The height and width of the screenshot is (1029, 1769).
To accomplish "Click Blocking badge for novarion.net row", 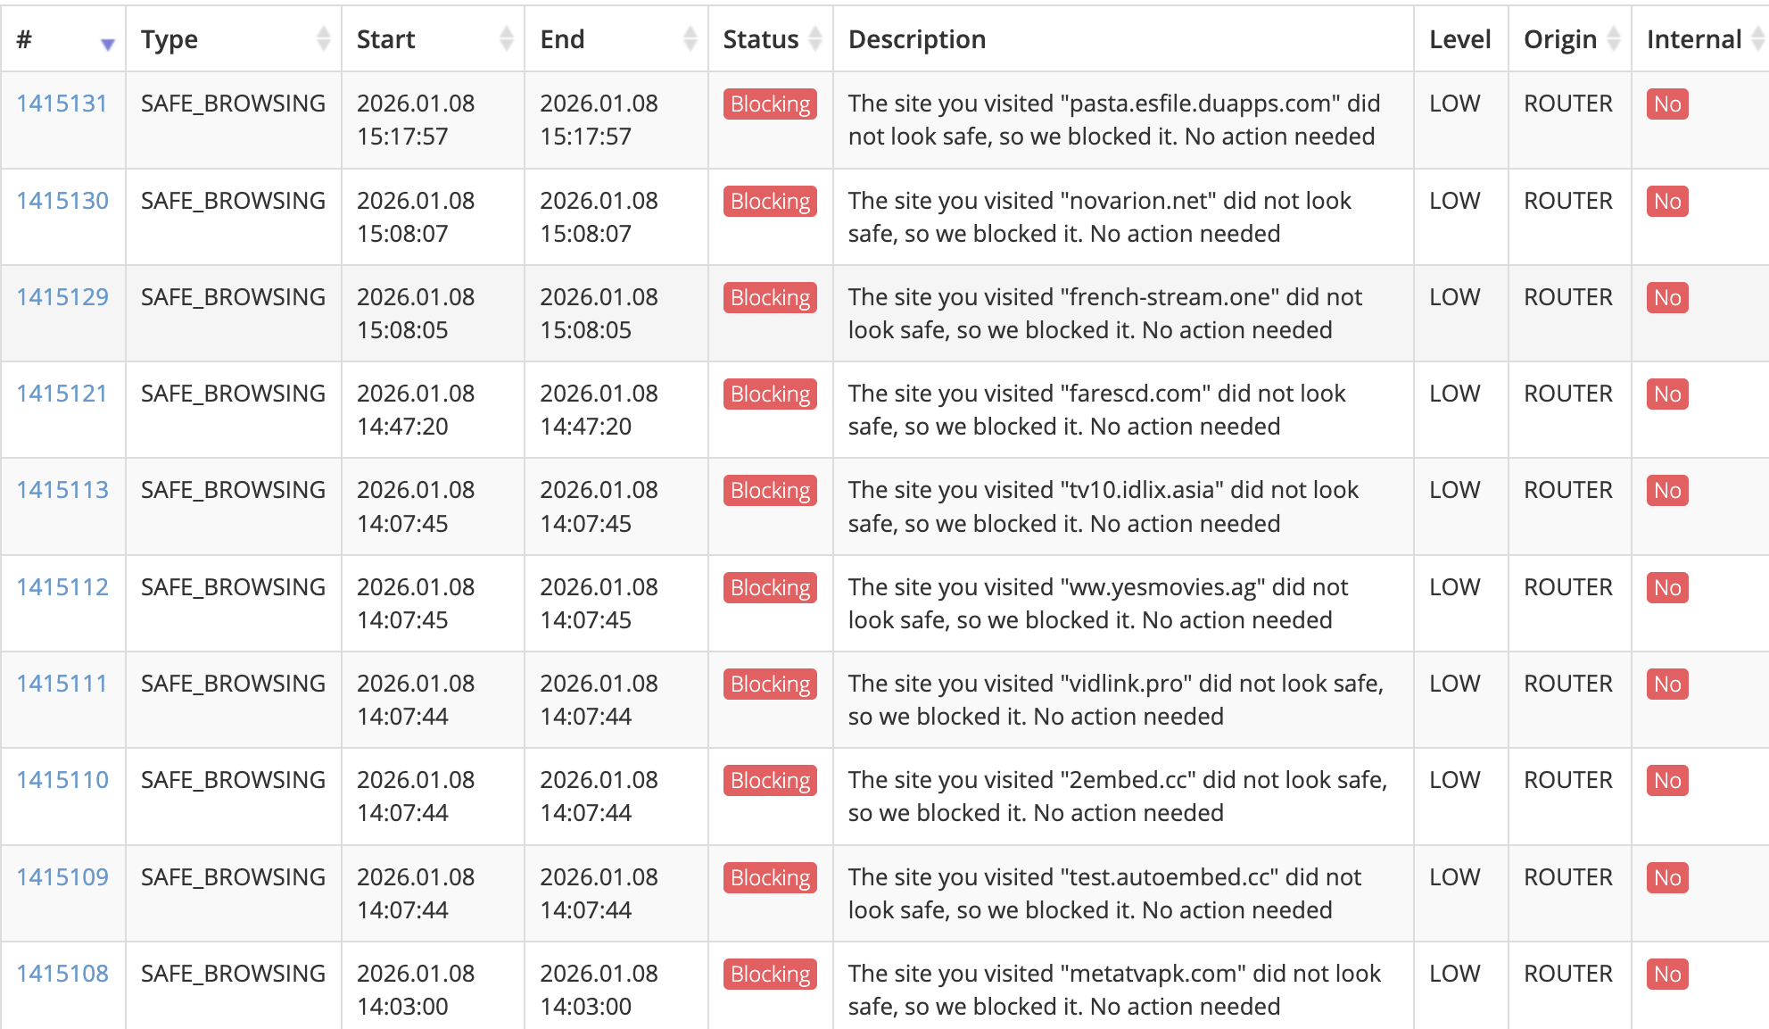I will [x=770, y=202].
